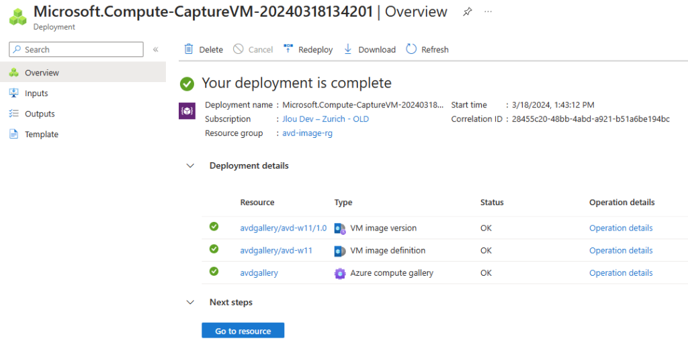
Task: Click the Redeploy toolbar button
Action: 308,50
